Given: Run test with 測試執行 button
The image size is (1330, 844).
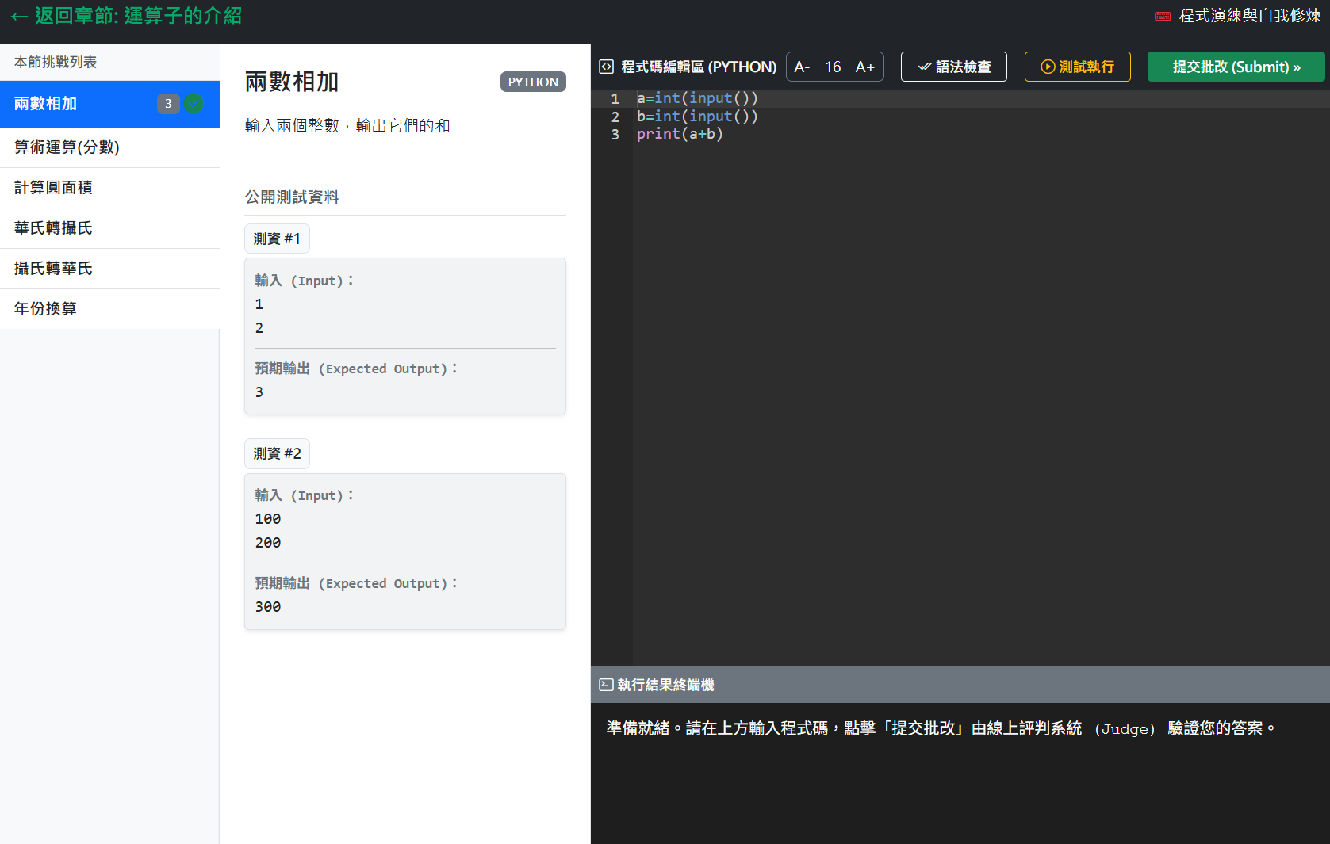Looking at the screenshot, I should click(1077, 67).
